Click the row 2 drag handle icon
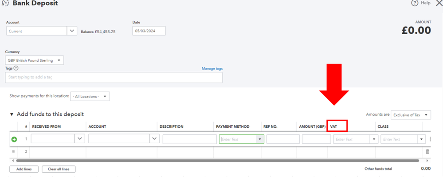This screenshot has width=443, height=177. coord(14,152)
